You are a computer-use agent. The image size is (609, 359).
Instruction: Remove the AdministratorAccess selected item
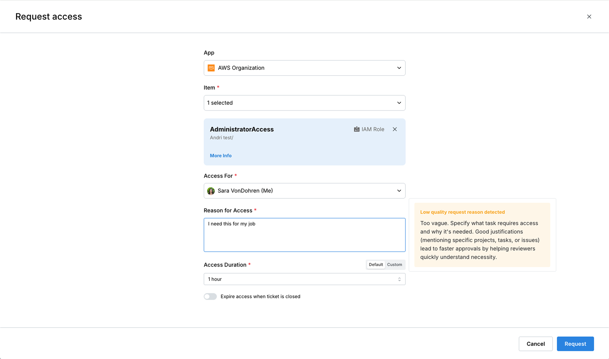395,129
